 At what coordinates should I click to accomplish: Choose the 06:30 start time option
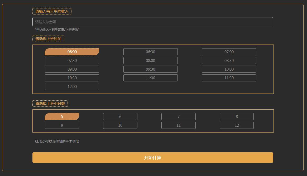pyautogui.click(x=150, y=52)
